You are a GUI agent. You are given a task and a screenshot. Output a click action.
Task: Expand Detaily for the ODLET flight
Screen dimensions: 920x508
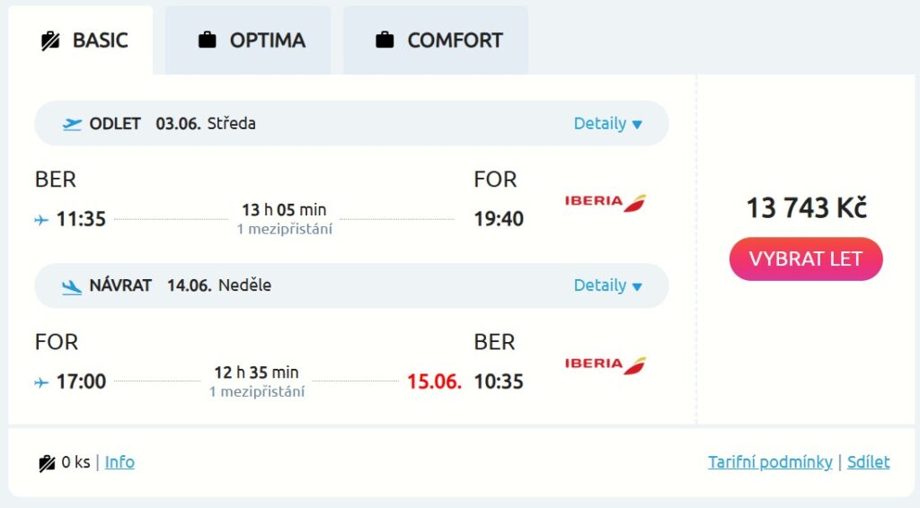point(608,124)
